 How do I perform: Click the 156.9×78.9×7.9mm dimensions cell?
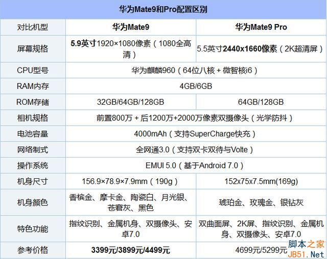click(x=130, y=181)
